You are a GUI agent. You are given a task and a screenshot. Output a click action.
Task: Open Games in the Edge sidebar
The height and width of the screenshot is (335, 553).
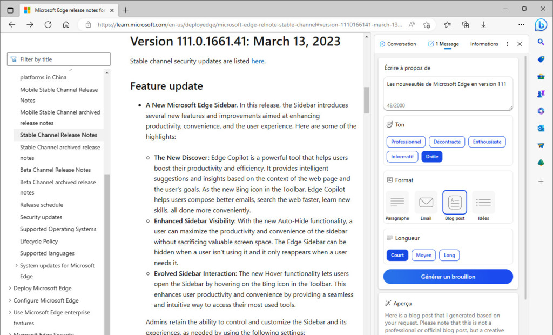pos(541,93)
